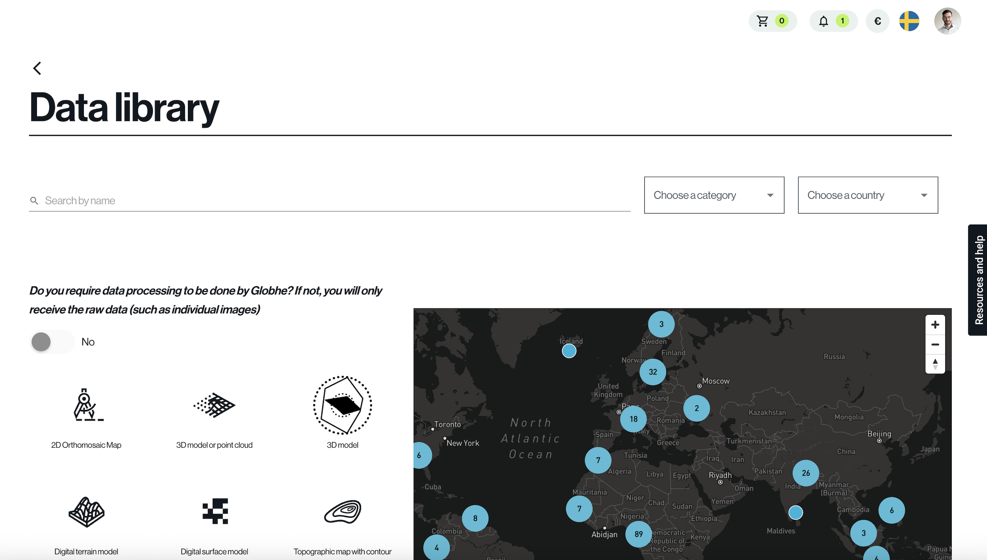
Task: Open the user profile avatar
Action: click(947, 21)
